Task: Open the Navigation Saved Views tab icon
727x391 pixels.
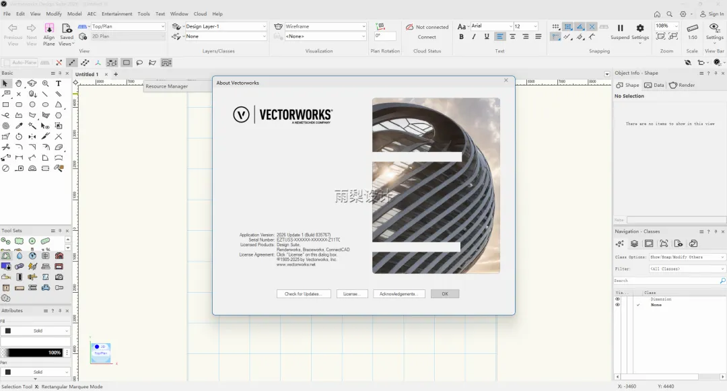Action: click(x=679, y=244)
